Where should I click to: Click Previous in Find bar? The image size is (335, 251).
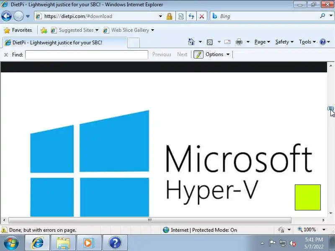[162, 54]
